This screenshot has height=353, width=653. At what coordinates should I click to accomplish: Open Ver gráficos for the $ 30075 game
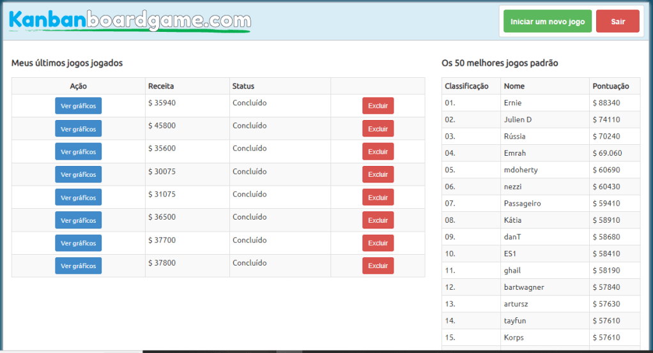(x=78, y=175)
